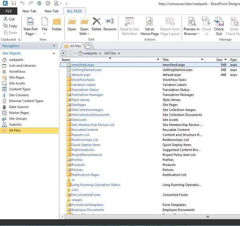This screenshot has height=226, width=240.
Task: Open the Size column filter dropdown
Action: click(225, 59)
